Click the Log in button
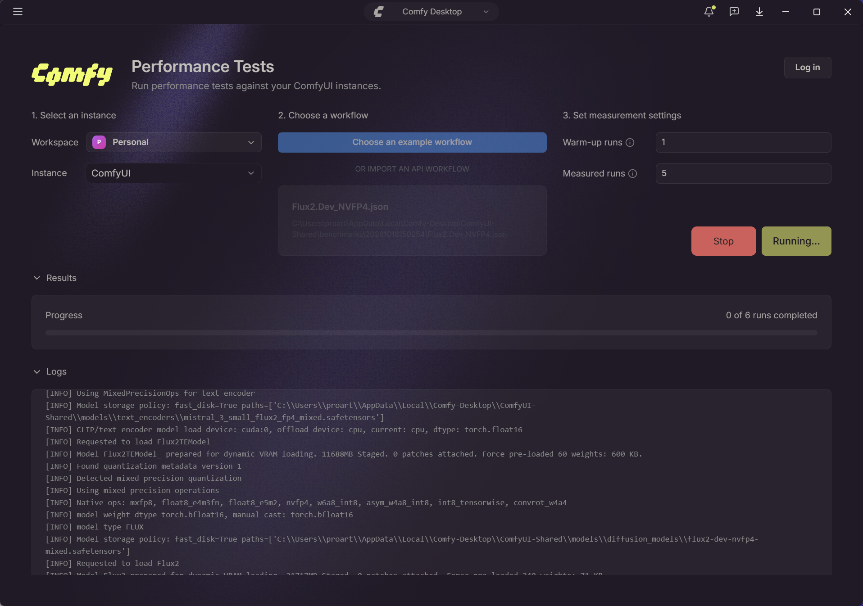Viewport: 863px width, 606px height. point(808,68)
